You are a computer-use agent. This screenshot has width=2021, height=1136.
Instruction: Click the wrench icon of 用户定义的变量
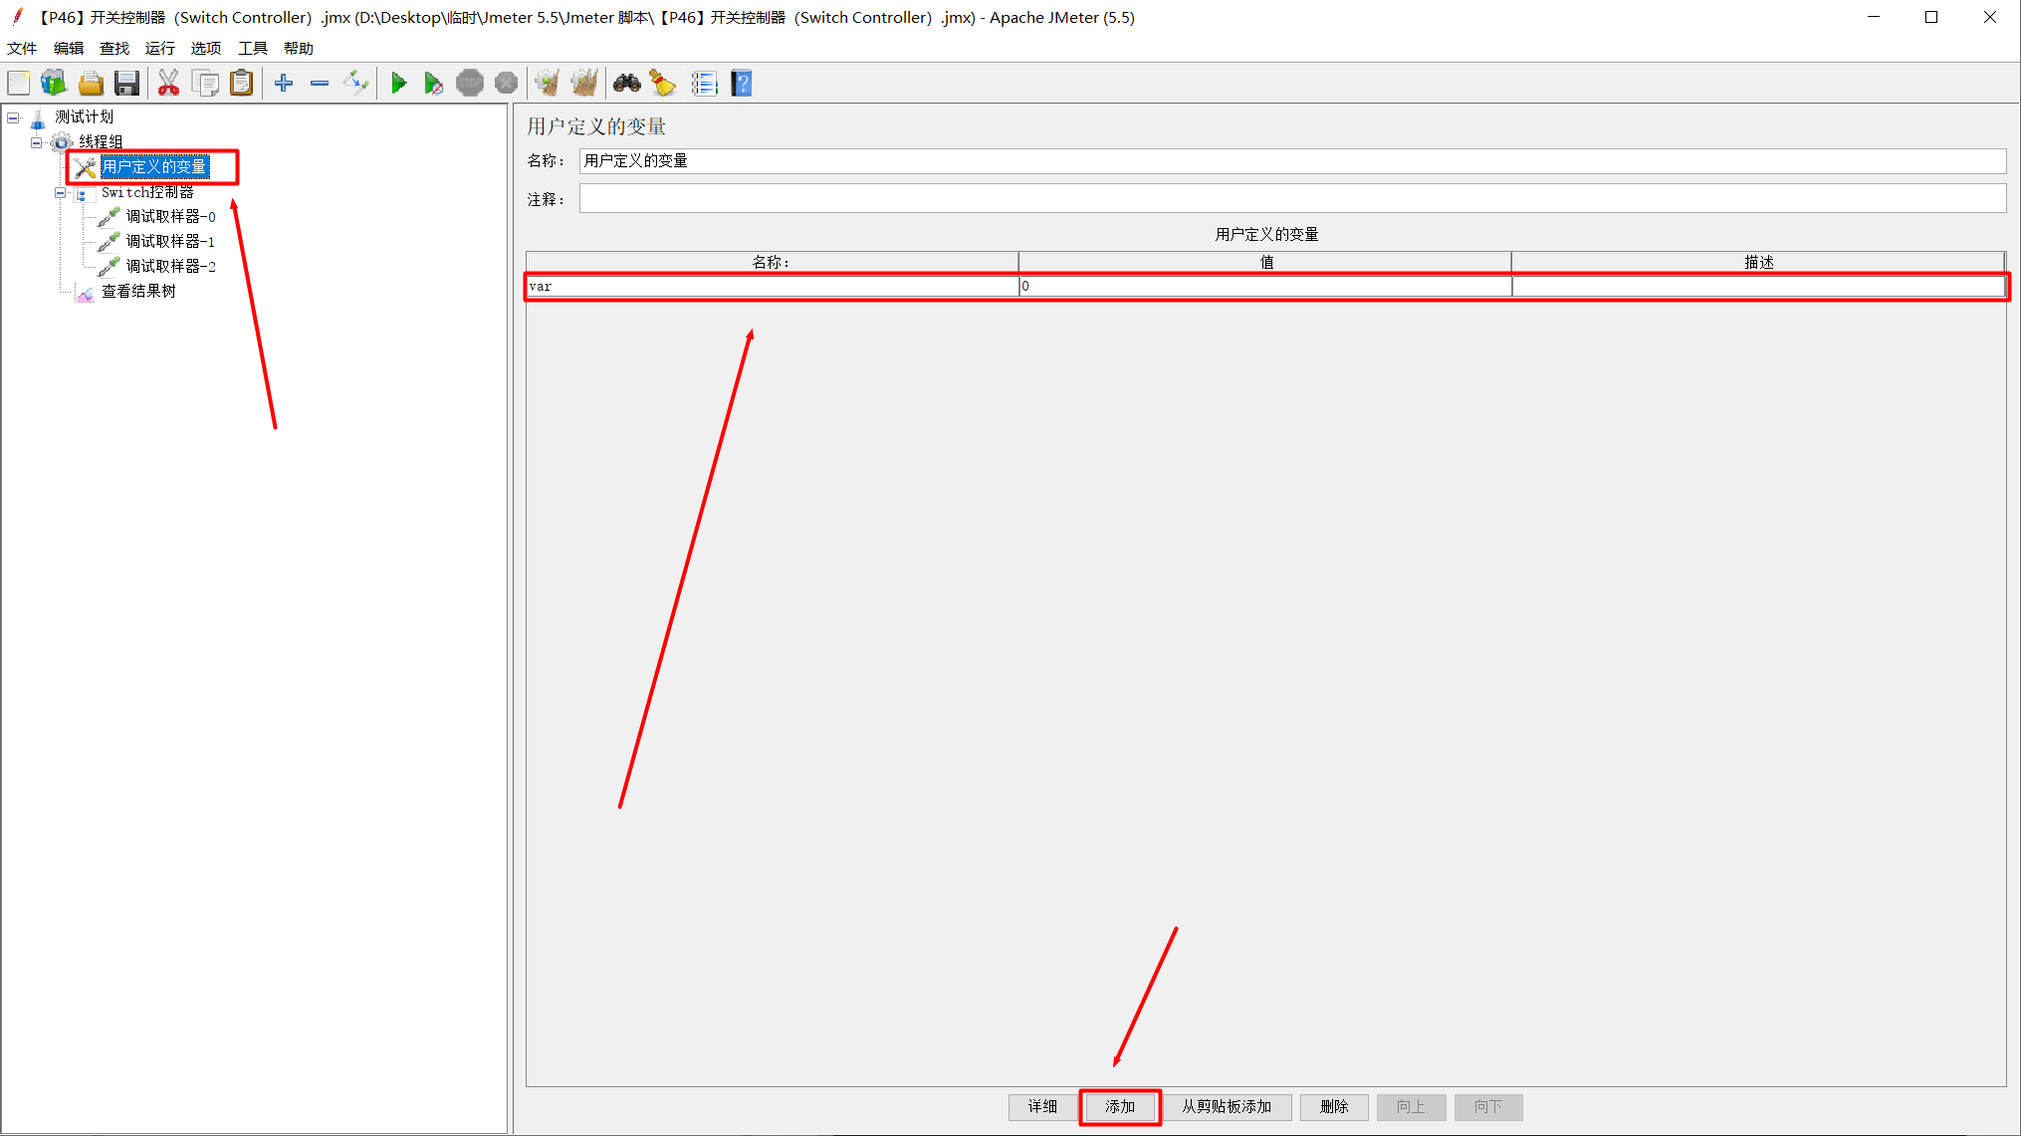86,167
